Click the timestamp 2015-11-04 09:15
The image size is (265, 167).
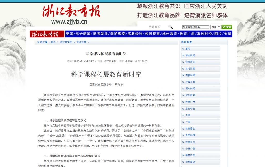pyautogui.click(x=85, y=61)
